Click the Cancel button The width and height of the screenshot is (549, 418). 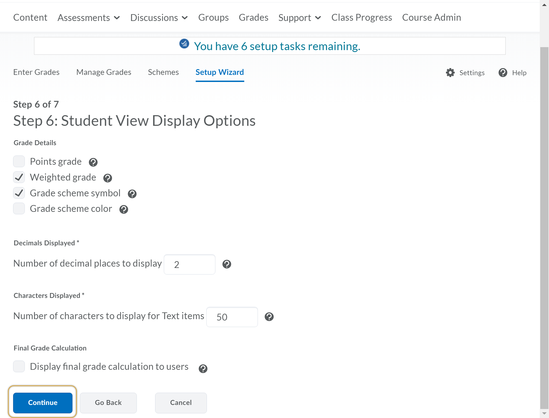click(x=181, y=403)
